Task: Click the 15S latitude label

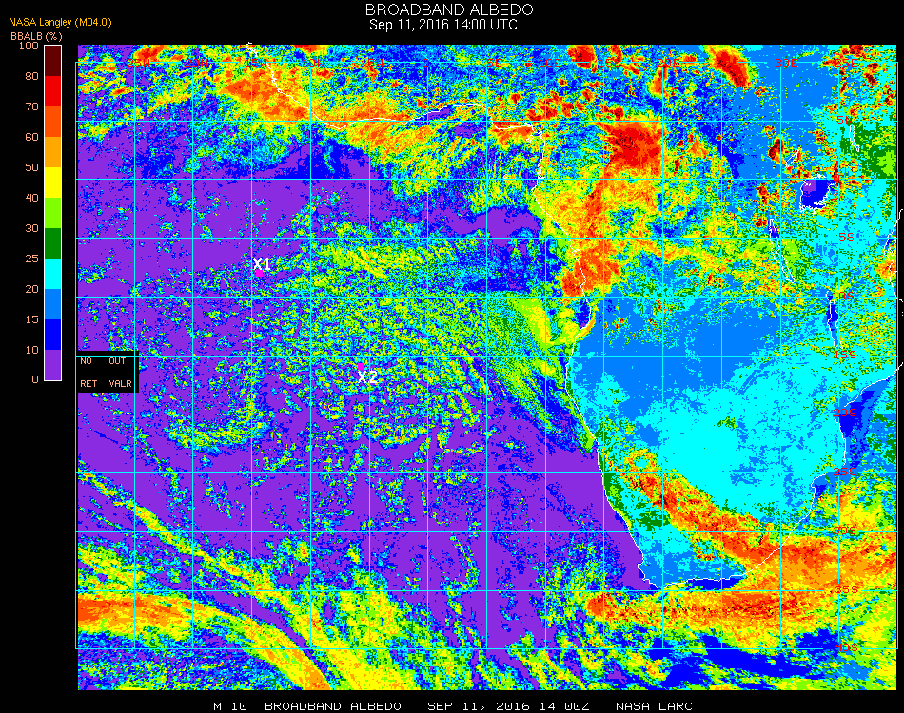Action: pyautogui.click(x=845, y=355)
